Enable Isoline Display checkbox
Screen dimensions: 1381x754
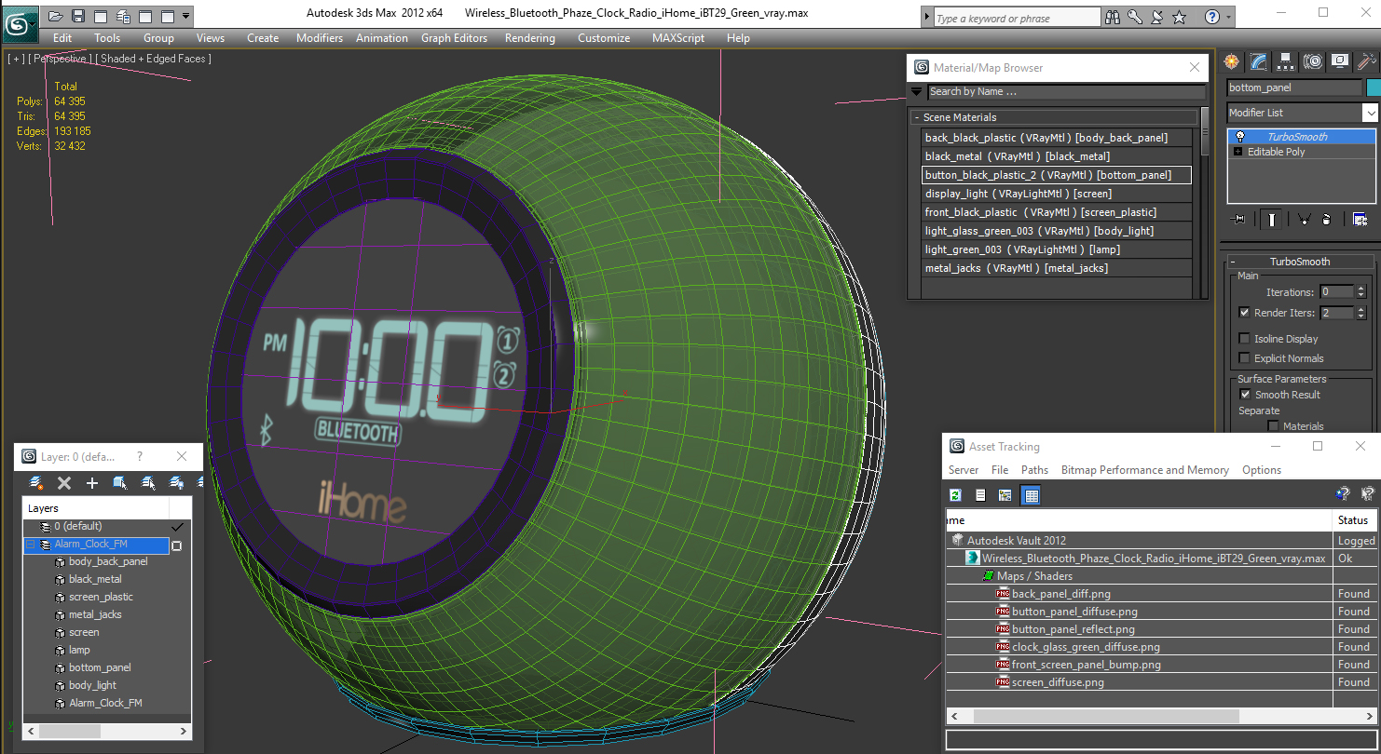1245,339
